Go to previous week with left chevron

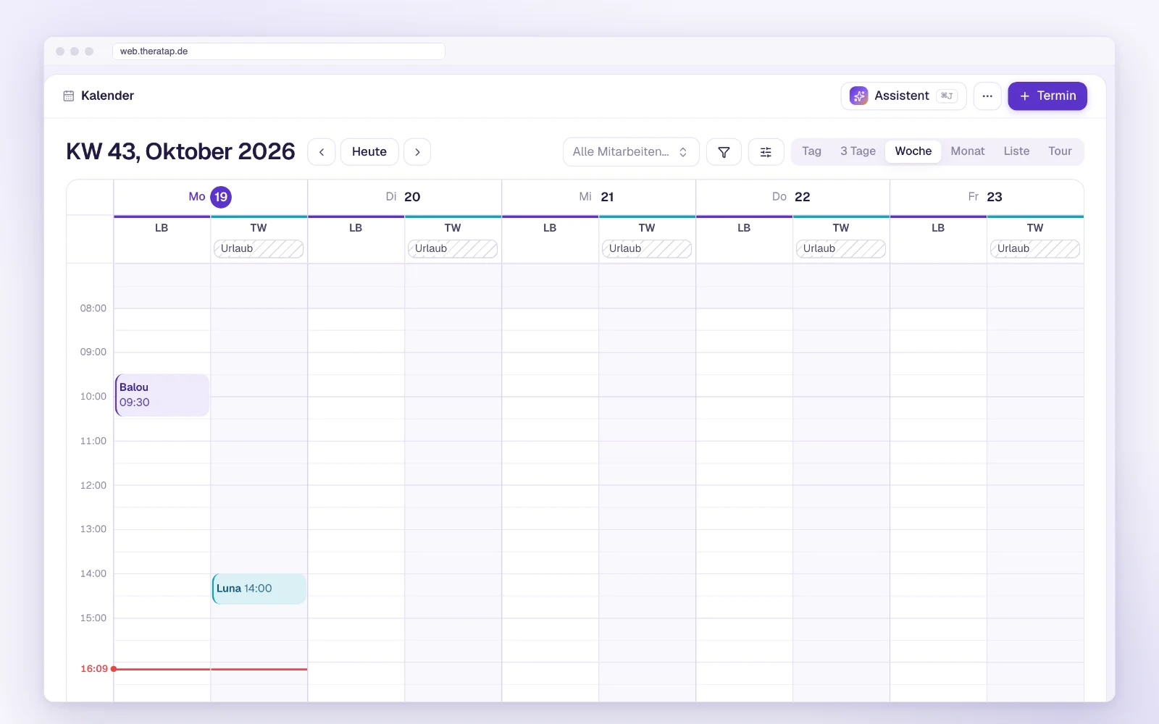(x=322, y=152)
